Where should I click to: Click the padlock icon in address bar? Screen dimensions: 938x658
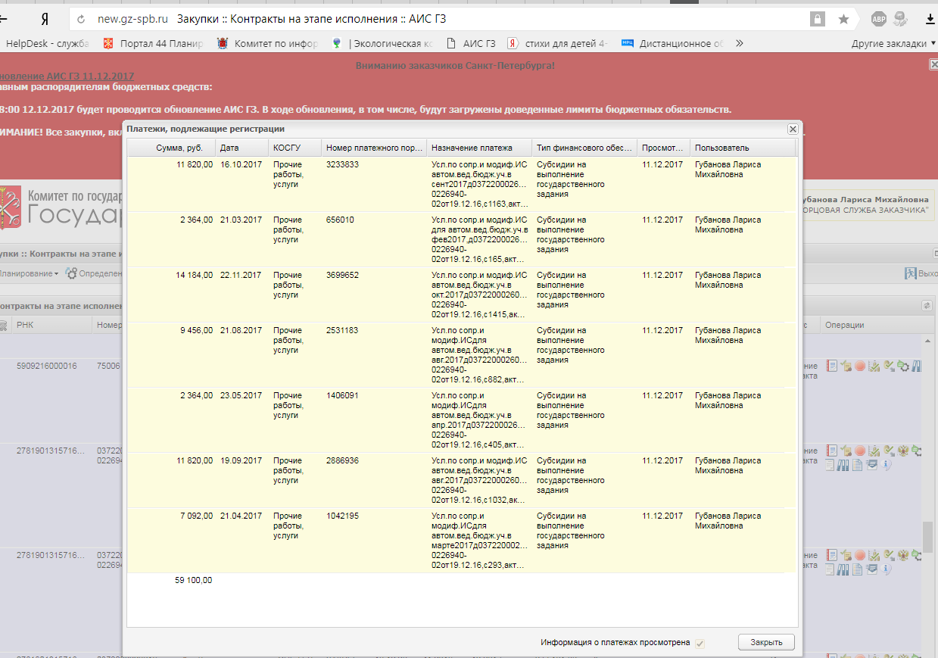[817, 19]
